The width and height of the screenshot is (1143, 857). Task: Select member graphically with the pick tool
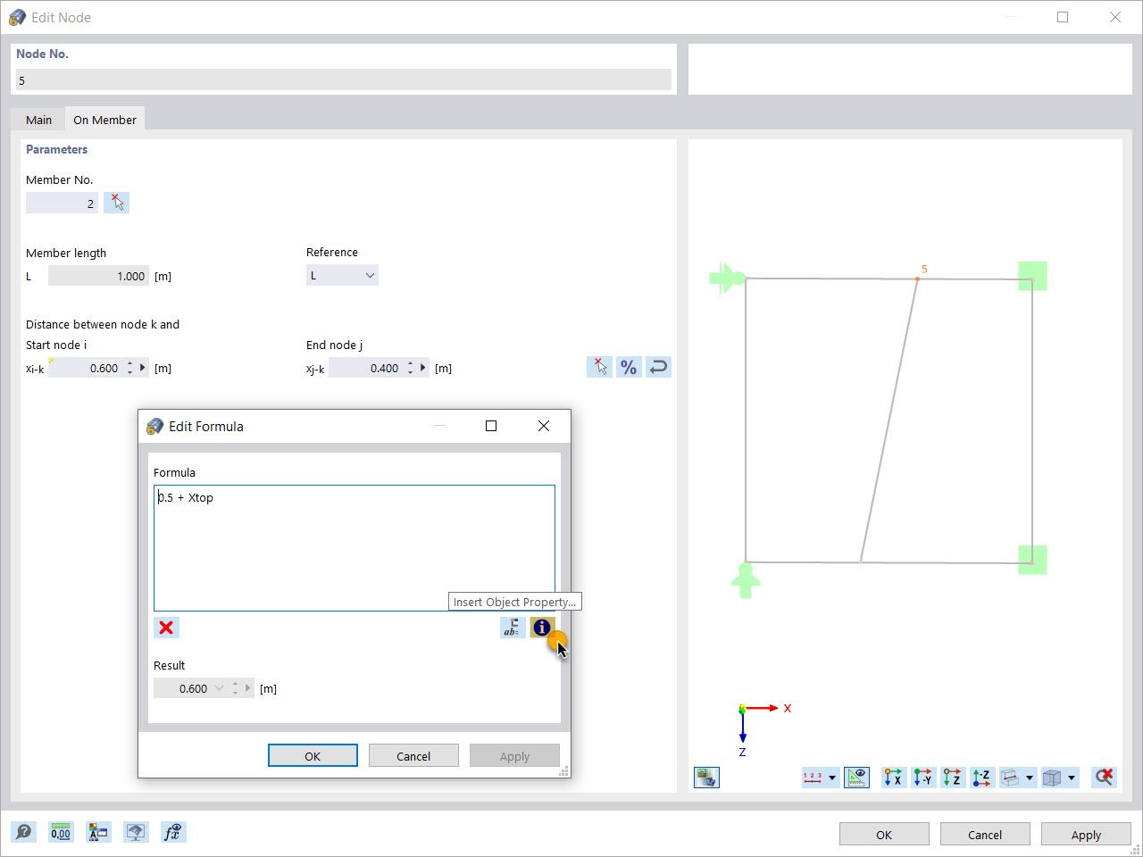[x=116, y=202]
